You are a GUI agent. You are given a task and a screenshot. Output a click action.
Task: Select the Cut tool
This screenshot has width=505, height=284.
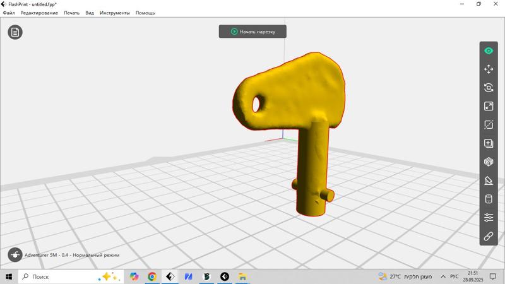pyautogui.click(x=489, y=124)
